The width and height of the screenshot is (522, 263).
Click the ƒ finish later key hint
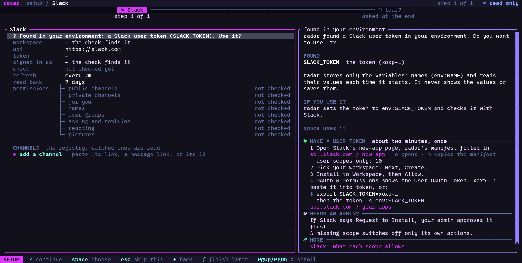pos(225,260)
